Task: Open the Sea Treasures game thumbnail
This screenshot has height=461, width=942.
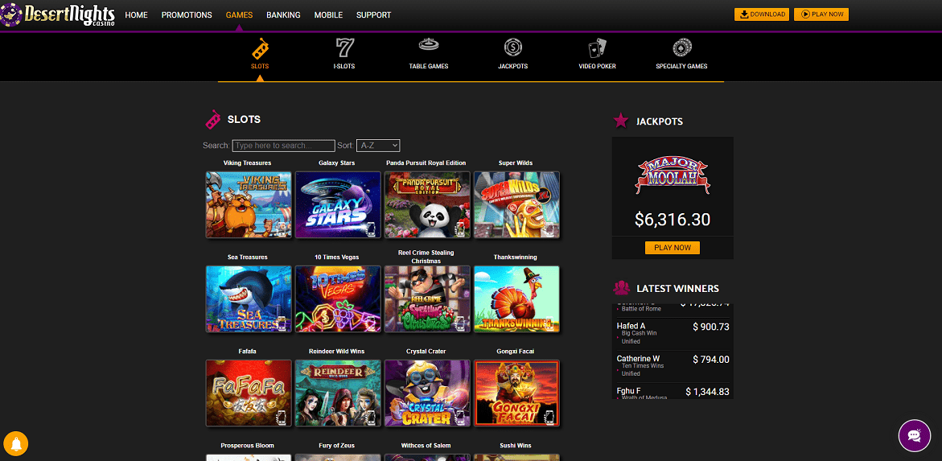Action: click(x=248, y=299)
